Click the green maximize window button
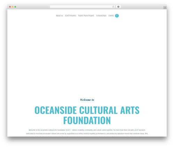Screen dimensions: 174x147 tap(15, 7)
